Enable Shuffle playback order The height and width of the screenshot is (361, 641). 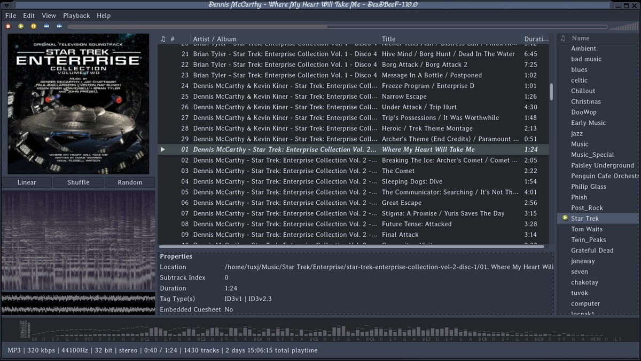(x=79, y=182)
